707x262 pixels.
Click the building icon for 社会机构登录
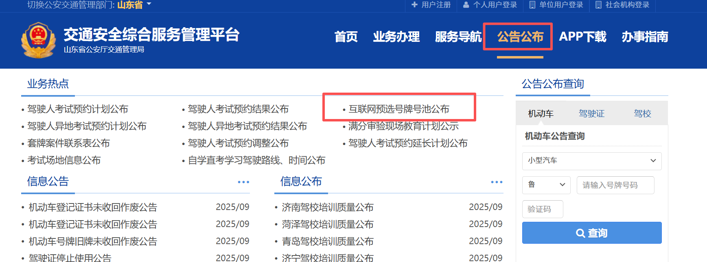point(598,5)
